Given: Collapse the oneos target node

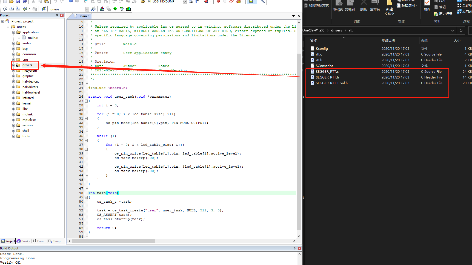Looking at the screenshot, I should tap(8, 27).
